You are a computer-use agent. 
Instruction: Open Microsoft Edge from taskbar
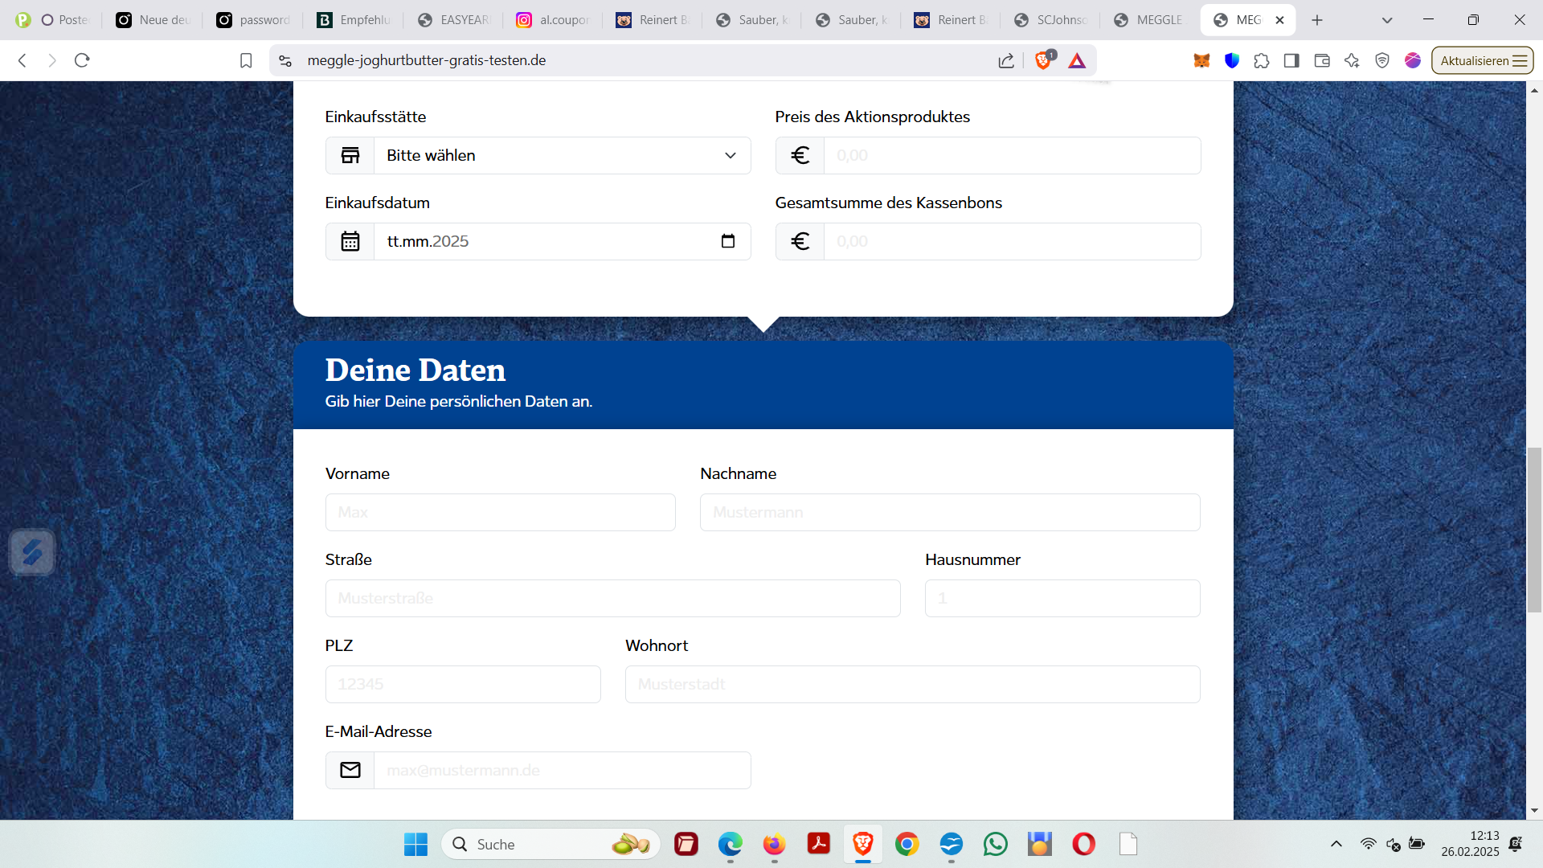tap(730, 844)
